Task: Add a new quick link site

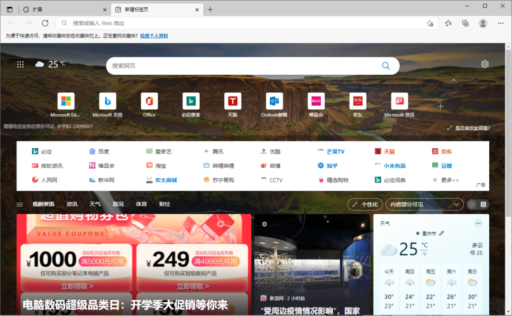Action: (x=440, y=107)
